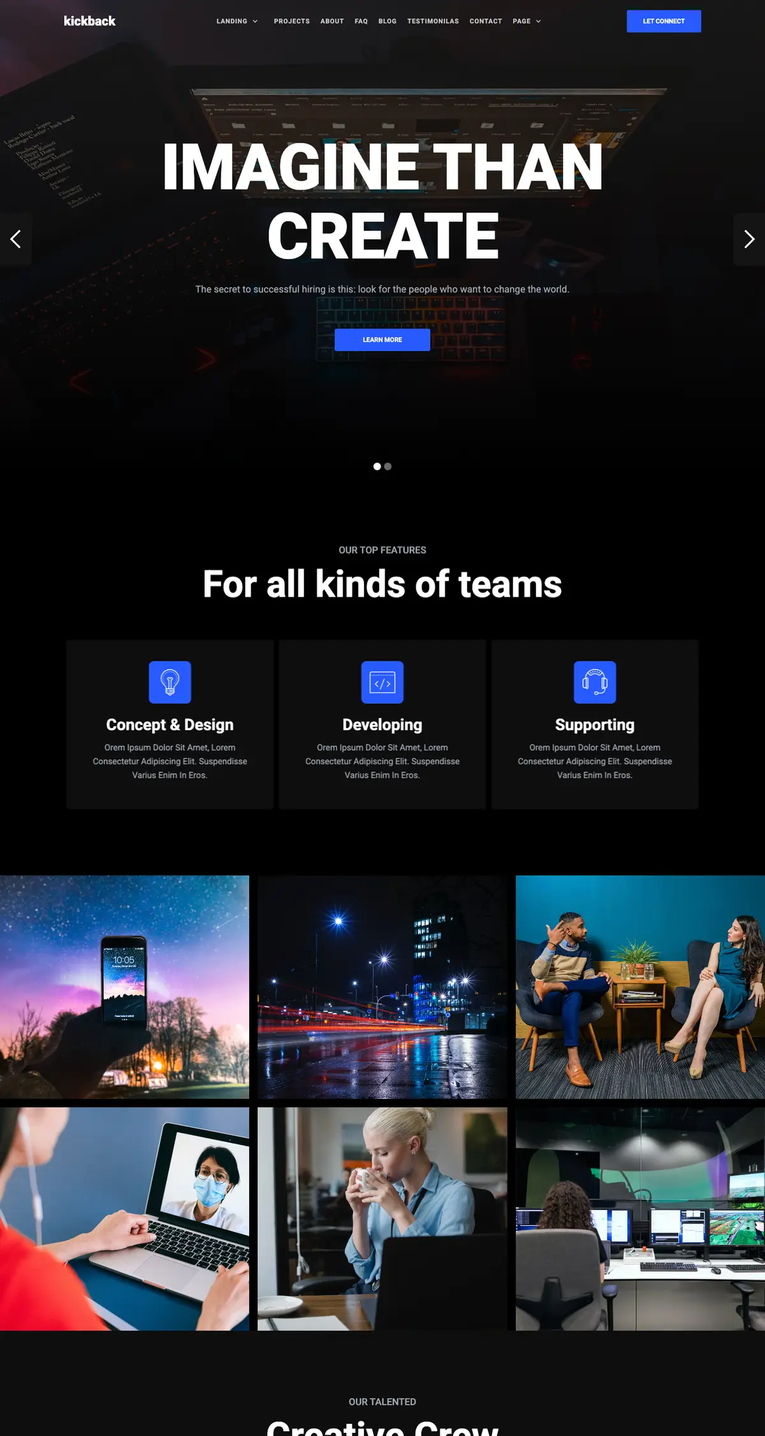Click the IMAGINE THAN CREATE headline
The width and height of the screenshot is (765, 1436).
(x=382, y=201)
